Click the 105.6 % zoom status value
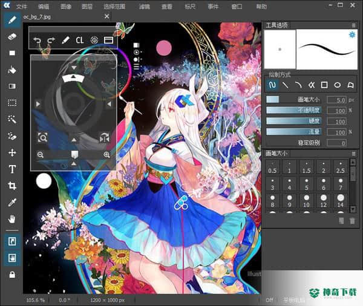 point(36,300)
